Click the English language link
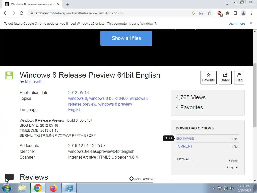The width and height of the screenshot is (257, 193). [x=75, y=110]
